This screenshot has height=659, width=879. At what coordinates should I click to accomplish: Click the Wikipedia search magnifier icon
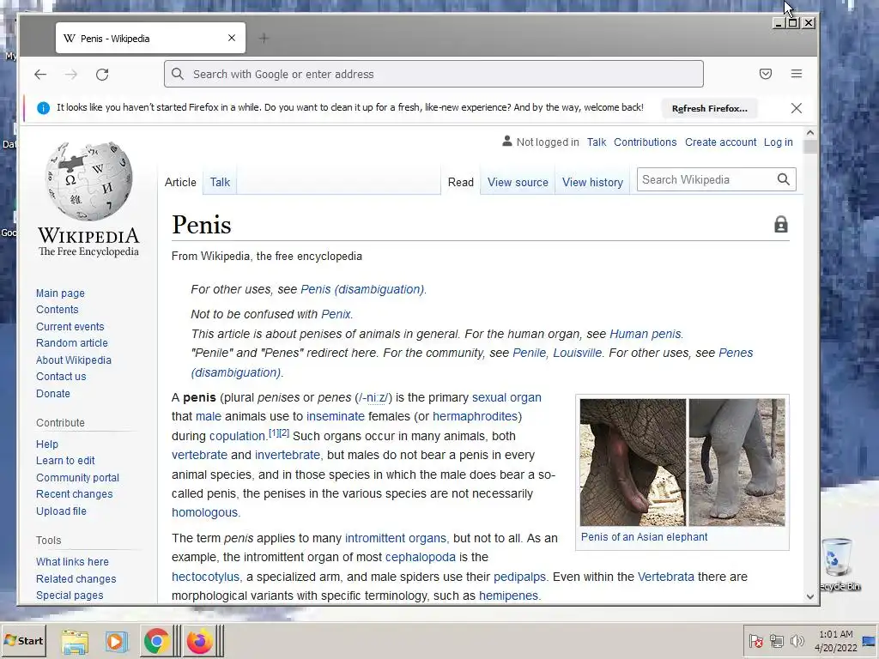(x=784, y=179)
